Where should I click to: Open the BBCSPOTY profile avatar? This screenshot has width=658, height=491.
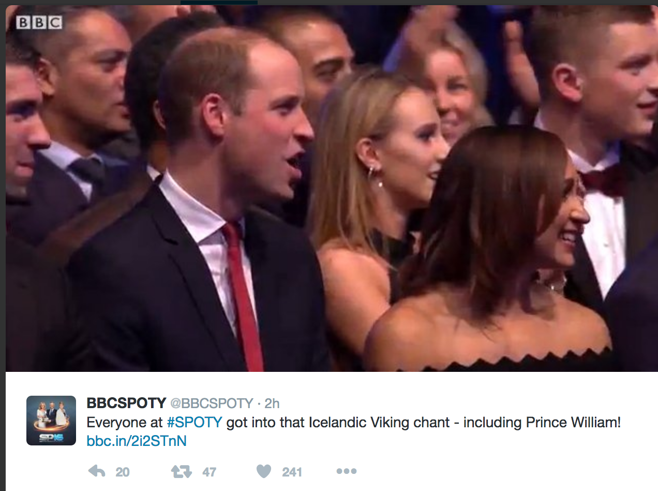51,421
